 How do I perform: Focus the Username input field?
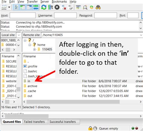65,15
